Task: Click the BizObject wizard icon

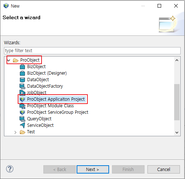Action: pyautogui.click(x=22, y=67)
